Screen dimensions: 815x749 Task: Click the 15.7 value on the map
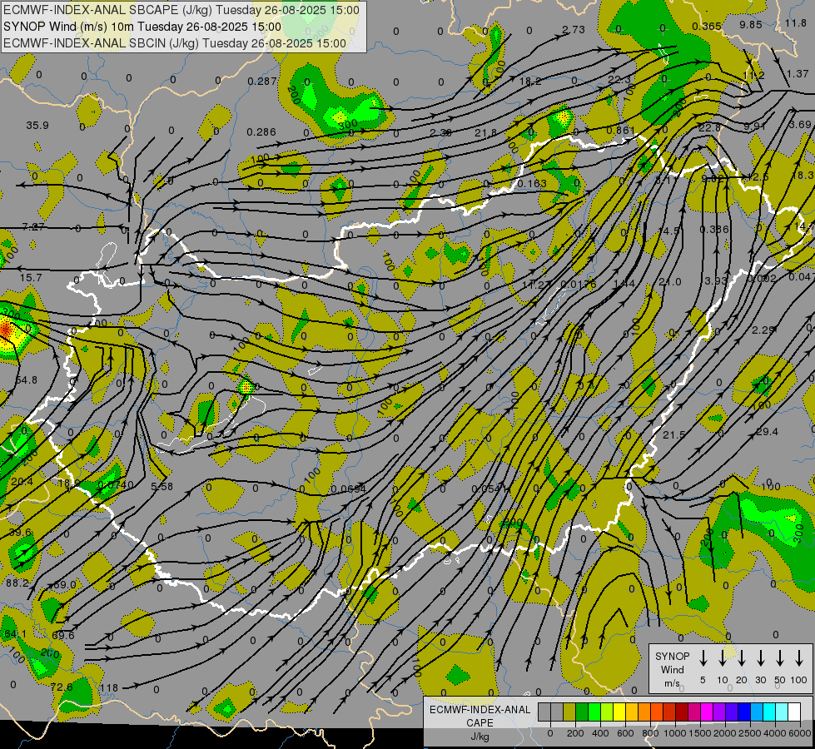pos(31,278)
